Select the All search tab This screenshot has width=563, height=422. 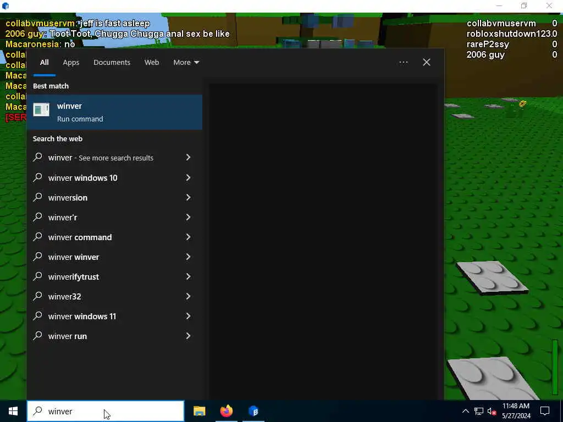coord(44,63)
